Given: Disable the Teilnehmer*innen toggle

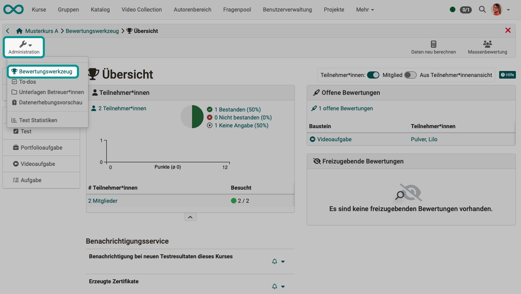Looking at the screenshot, I should [x=373, y=75].
